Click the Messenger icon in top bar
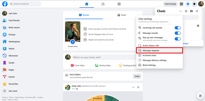 coord(188,4)
